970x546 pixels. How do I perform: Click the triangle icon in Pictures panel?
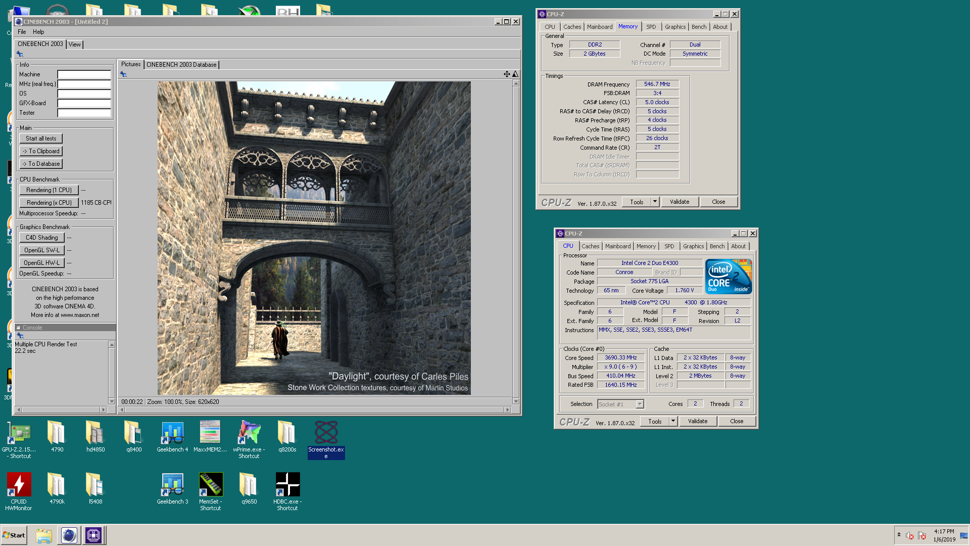pyautogui.click(x=515, y=74)
